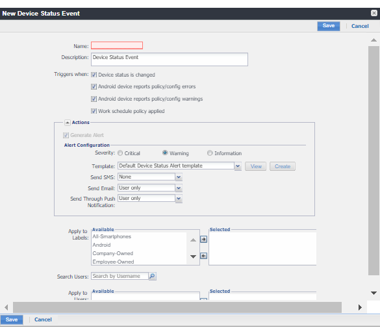Click the Search by Username field
Screen dimensions: 380x335
(x=120, y=276)
